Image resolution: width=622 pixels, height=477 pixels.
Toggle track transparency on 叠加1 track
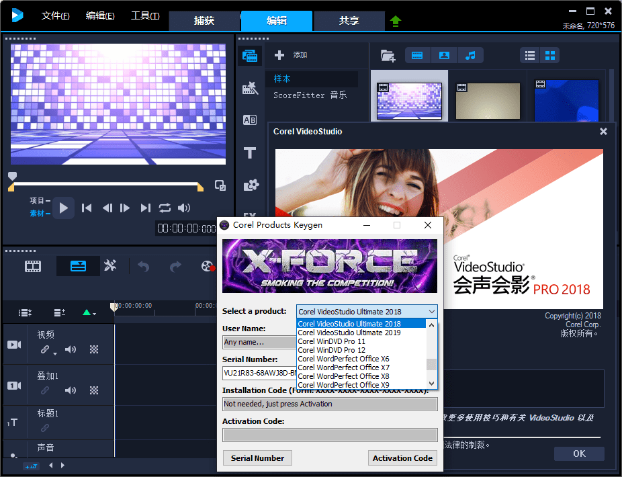point(94,390)
